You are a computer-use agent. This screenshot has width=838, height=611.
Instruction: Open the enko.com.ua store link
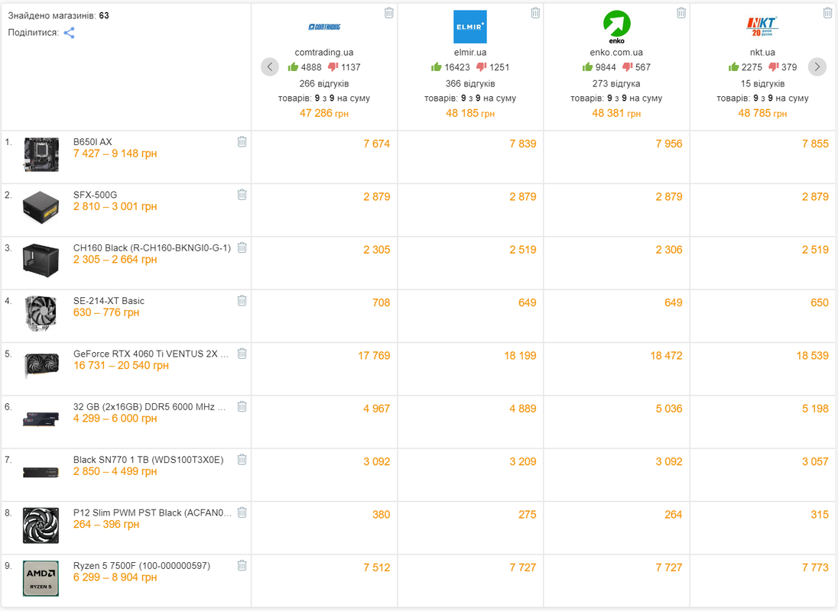616,52
